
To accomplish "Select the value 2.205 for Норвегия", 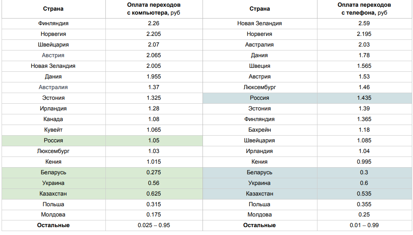I will (154, 34).
